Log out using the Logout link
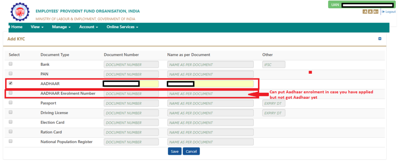398x163 pixels. [389, 12]
